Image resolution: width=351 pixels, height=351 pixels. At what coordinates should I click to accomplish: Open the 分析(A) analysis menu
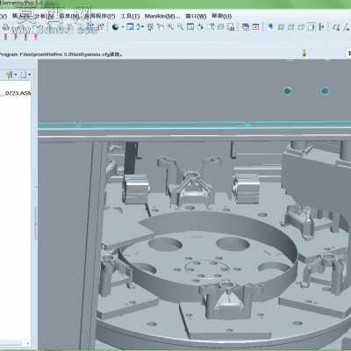point(44,16)
